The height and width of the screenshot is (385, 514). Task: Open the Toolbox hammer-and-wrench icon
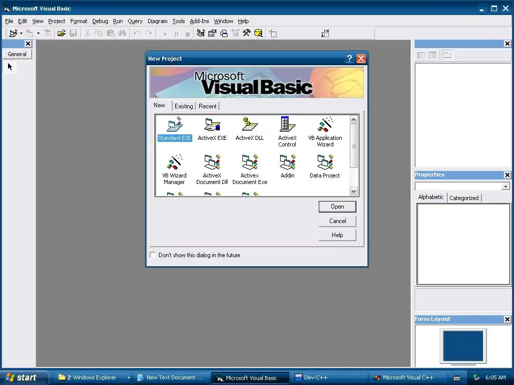tap(246, 34)
